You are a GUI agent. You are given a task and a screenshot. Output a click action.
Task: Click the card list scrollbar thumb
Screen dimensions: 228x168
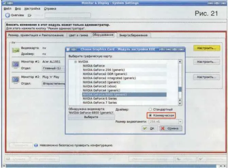(x=180, y=89)
